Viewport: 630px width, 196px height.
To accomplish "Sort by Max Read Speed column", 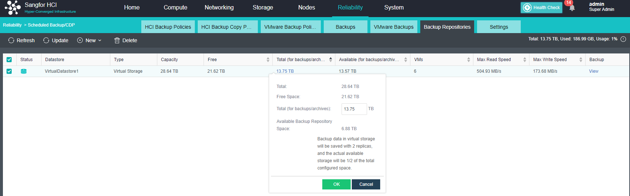I will point(524,60).
